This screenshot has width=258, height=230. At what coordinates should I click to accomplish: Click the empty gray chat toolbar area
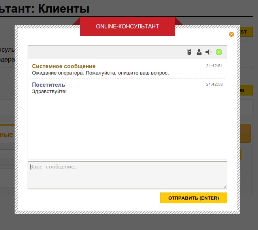point(107,52)
